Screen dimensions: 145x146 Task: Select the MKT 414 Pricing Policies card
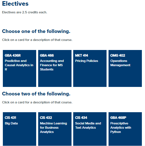(x=90, y=68)
